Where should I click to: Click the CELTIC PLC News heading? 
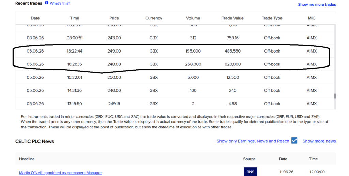[x=34, y=141]
